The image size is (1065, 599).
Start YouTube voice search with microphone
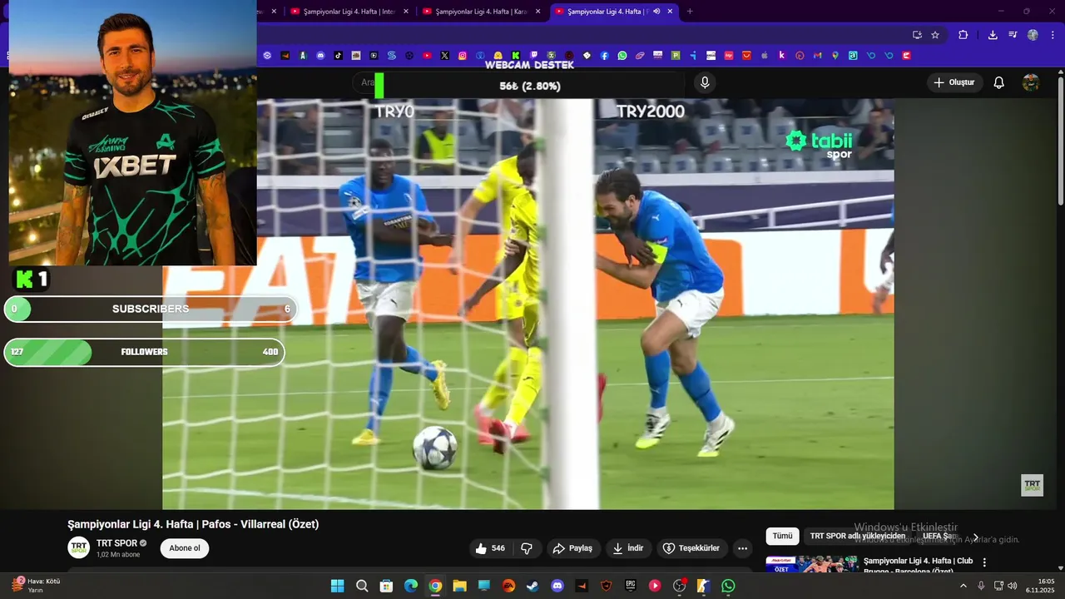705,82
